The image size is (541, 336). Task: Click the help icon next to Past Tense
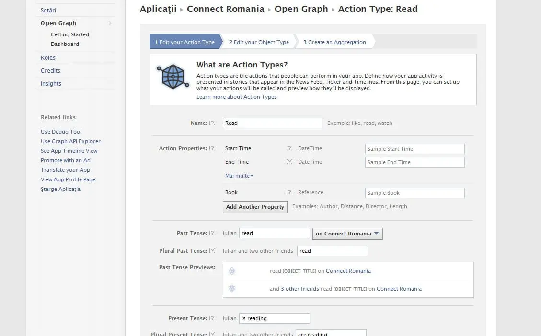coord(212,233)
